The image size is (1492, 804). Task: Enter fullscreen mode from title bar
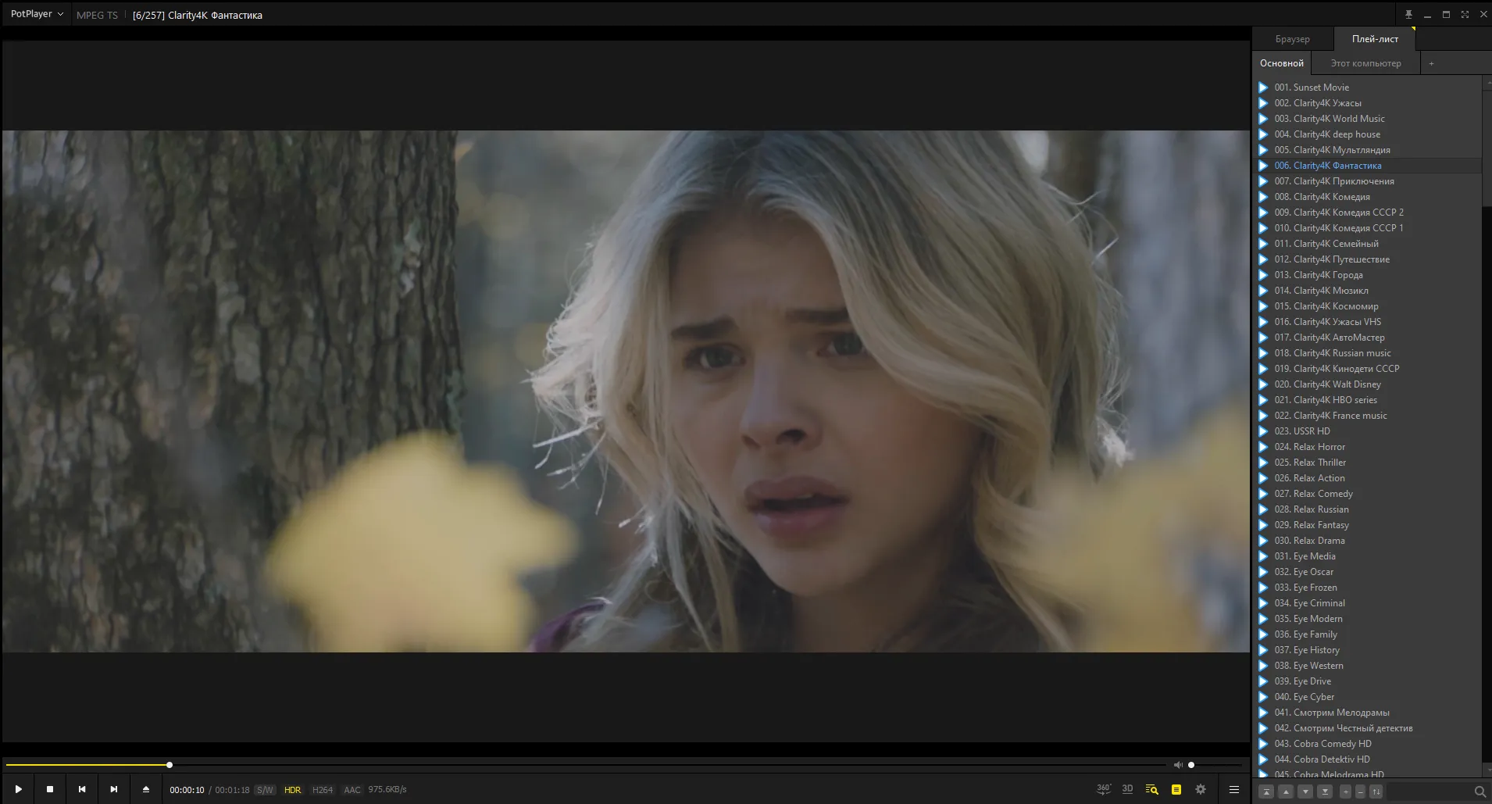pyautogui.click(x=1465, y=14)
